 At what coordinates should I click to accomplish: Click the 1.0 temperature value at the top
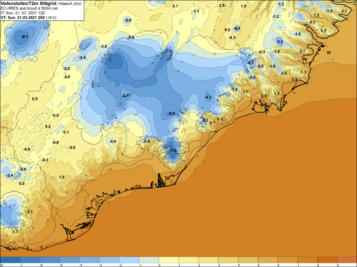[243, 6]
